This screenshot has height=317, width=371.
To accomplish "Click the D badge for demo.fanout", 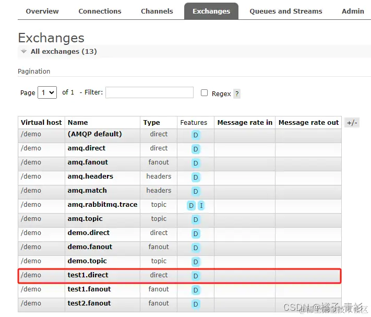I will point(196,248).
